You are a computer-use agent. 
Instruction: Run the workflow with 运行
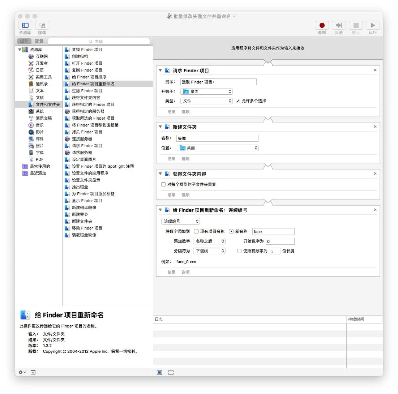(373, 25)
